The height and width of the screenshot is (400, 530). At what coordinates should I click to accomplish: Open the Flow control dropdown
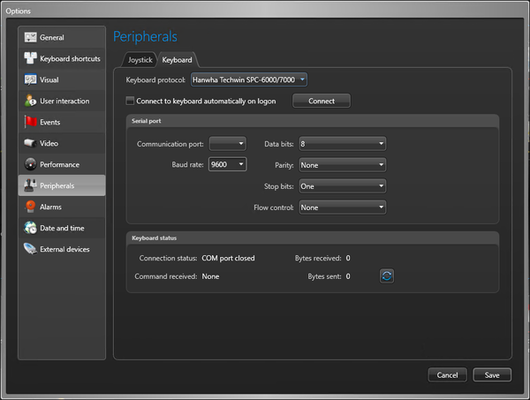[343, 208]
